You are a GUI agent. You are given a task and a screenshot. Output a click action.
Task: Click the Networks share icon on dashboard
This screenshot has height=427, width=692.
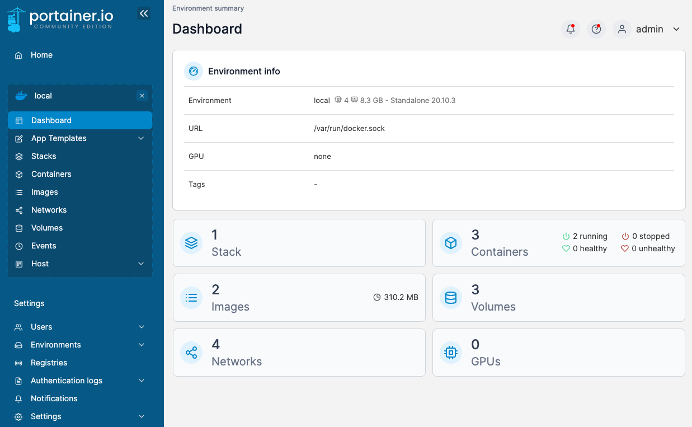coord(191,353)
